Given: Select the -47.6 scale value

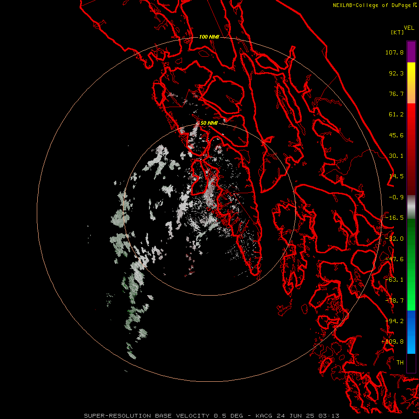Looking at the screenshot, I should [x=394, y=259].
